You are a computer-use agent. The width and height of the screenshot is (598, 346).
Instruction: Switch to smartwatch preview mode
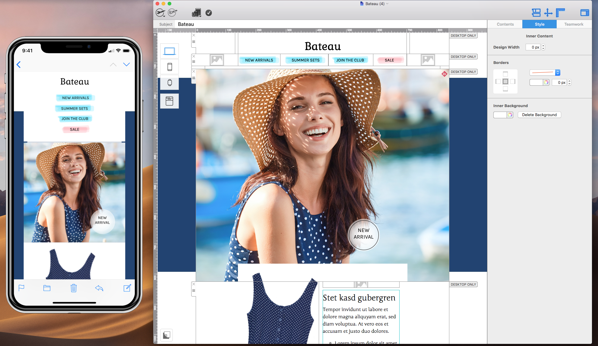pyautogui.click(x=169, y=82)
